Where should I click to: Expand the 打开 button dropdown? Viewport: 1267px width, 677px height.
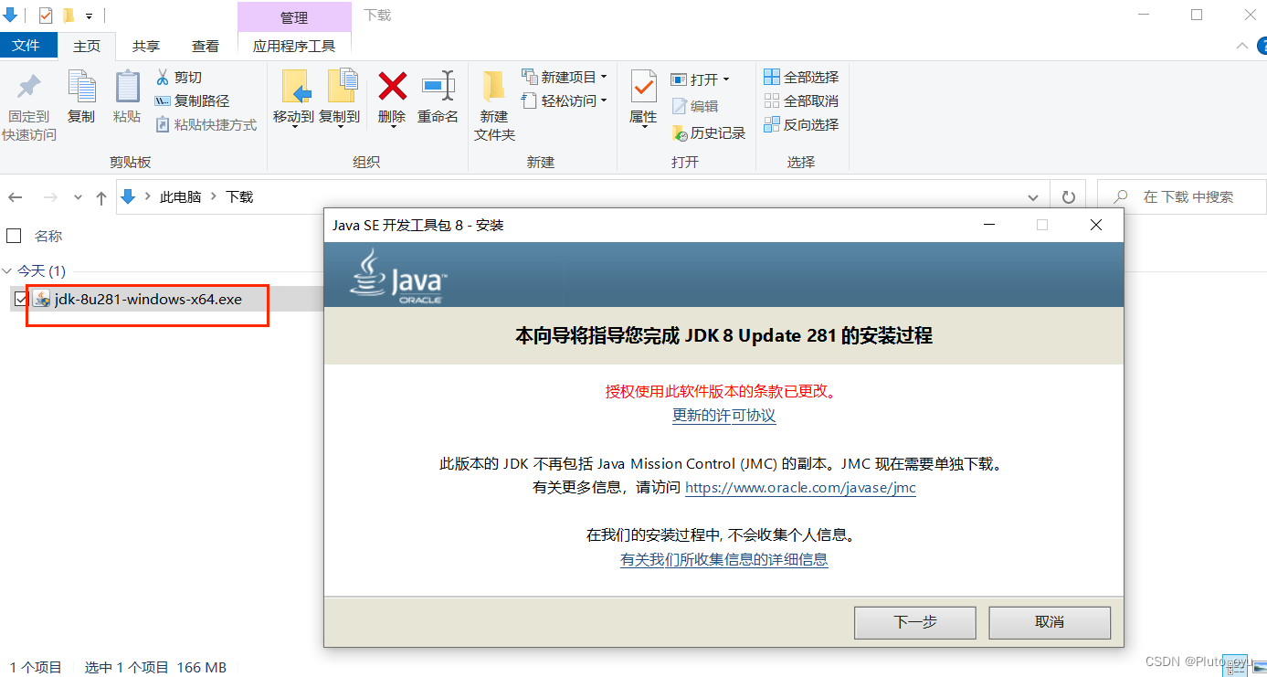(728, 79)
